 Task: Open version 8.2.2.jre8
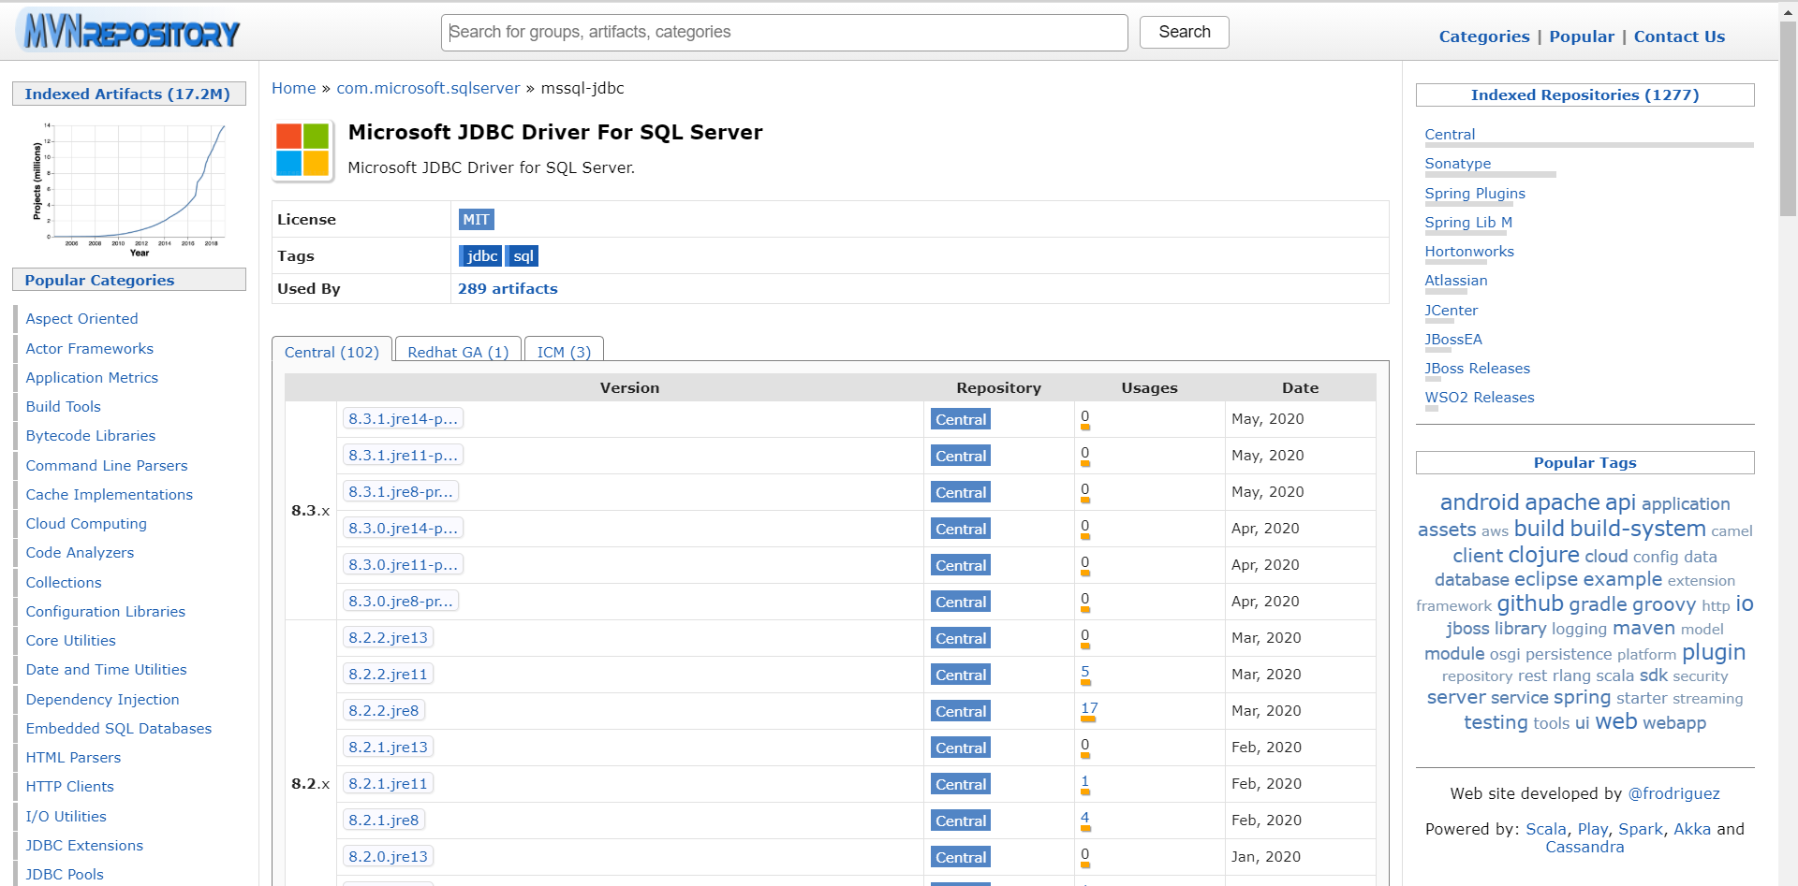tap(383, 710)
